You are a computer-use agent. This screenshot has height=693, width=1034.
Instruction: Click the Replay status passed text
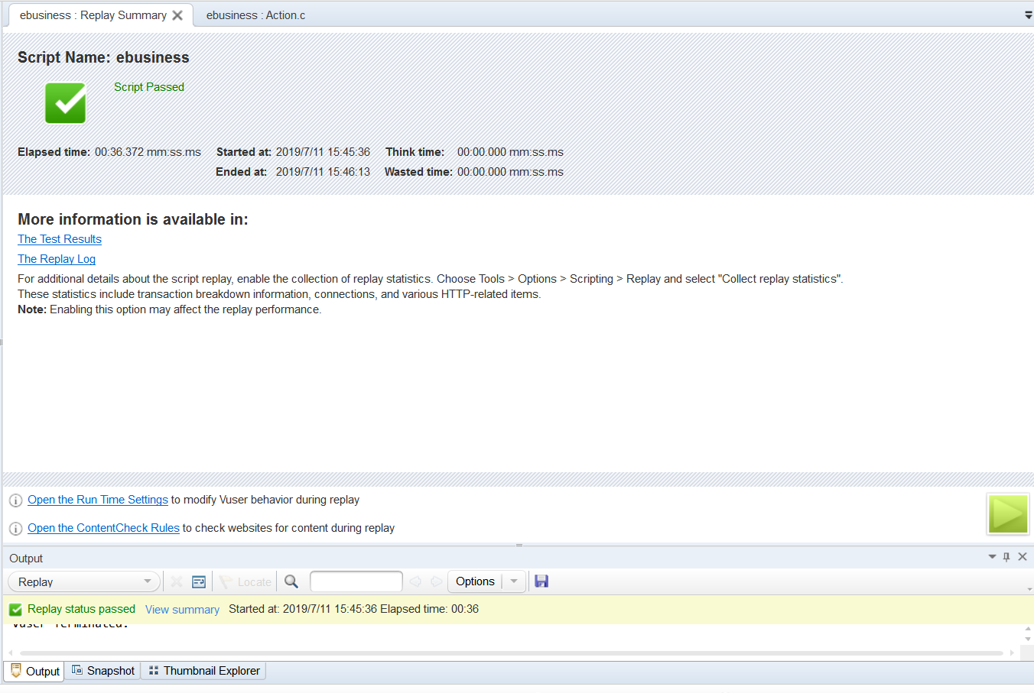(81, 609)
